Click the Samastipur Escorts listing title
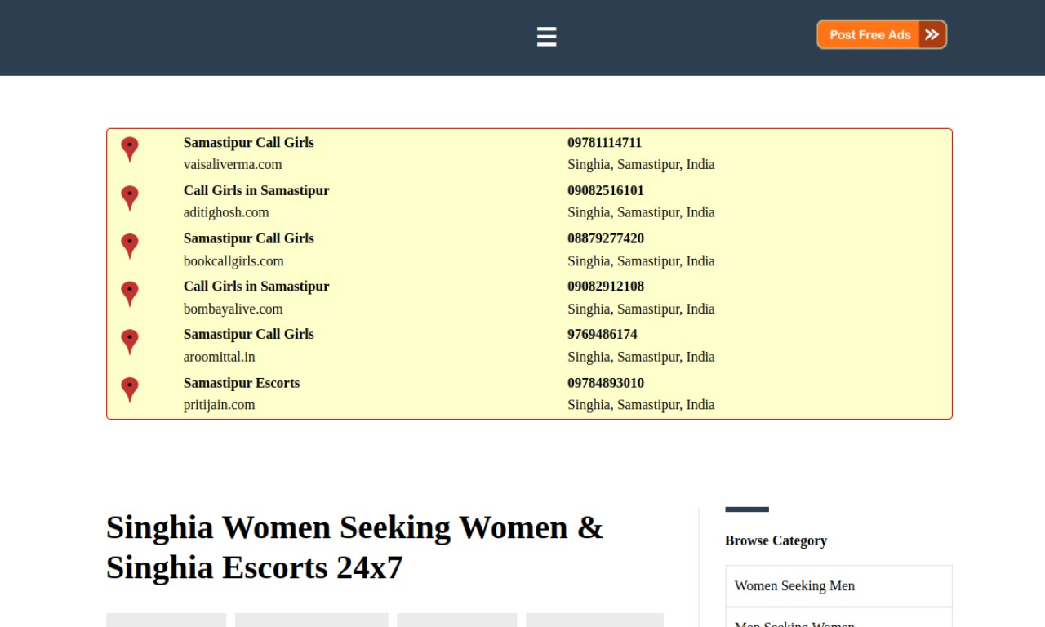Image resolution: width=1045 pixels, height=627 pixels. (x=242, y=383)
